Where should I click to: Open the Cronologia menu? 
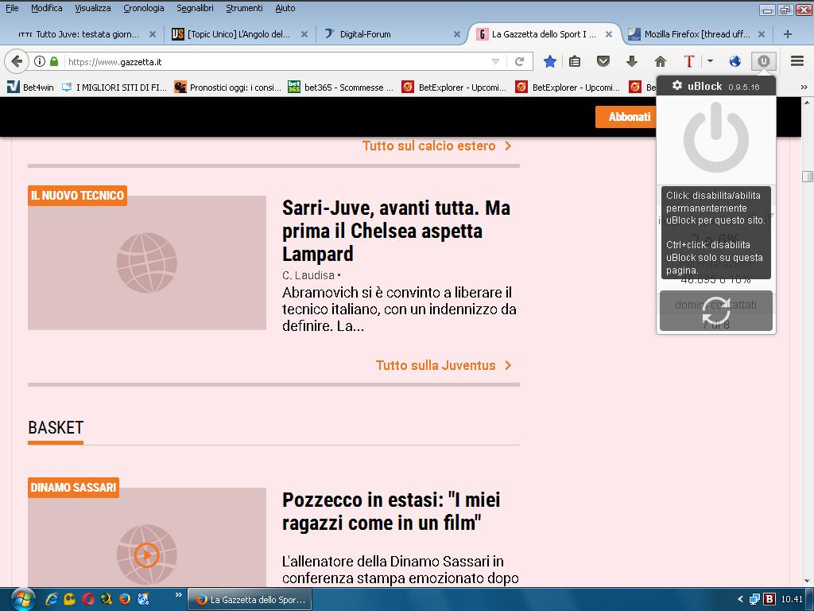point(144,8)
